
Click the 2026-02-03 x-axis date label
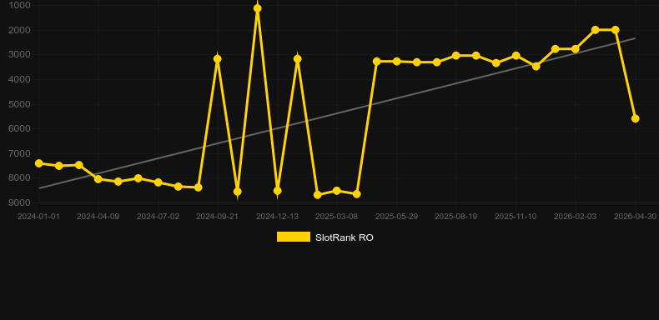click(x=575, y=217)
